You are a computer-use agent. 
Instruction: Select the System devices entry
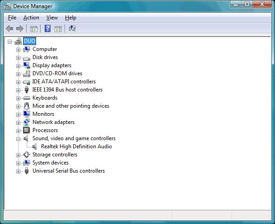(51, 163)
